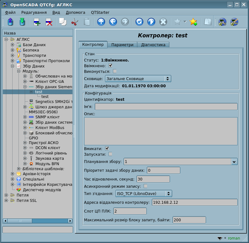Go up one level with up arrow icon

coord(101,22)
